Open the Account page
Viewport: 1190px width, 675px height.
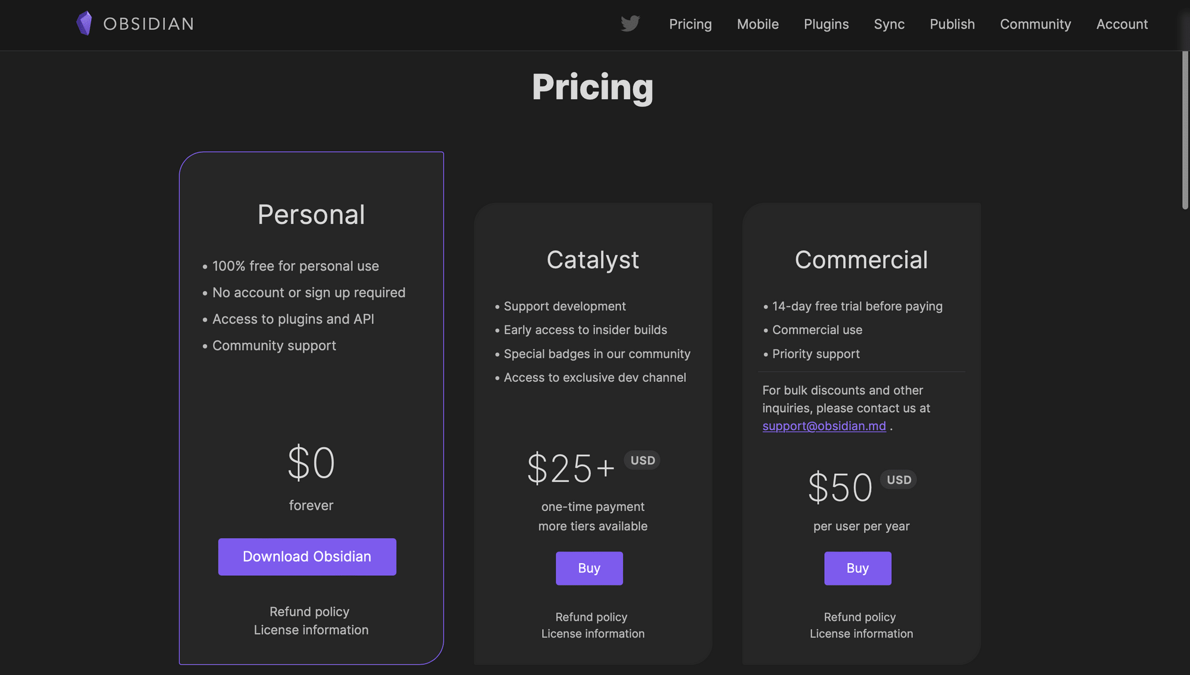[1122, 24]
